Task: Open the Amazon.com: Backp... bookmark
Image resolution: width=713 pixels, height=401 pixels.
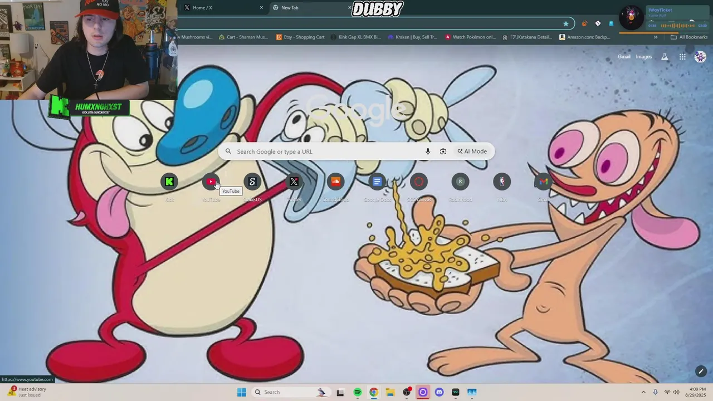Action: (x=585, y=37)
